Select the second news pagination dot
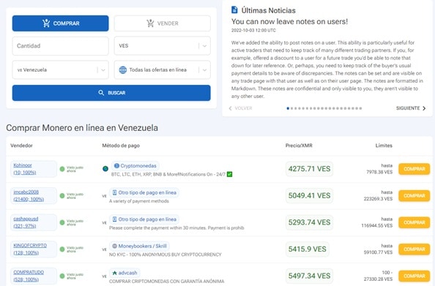435x286 pixels. 291,108
